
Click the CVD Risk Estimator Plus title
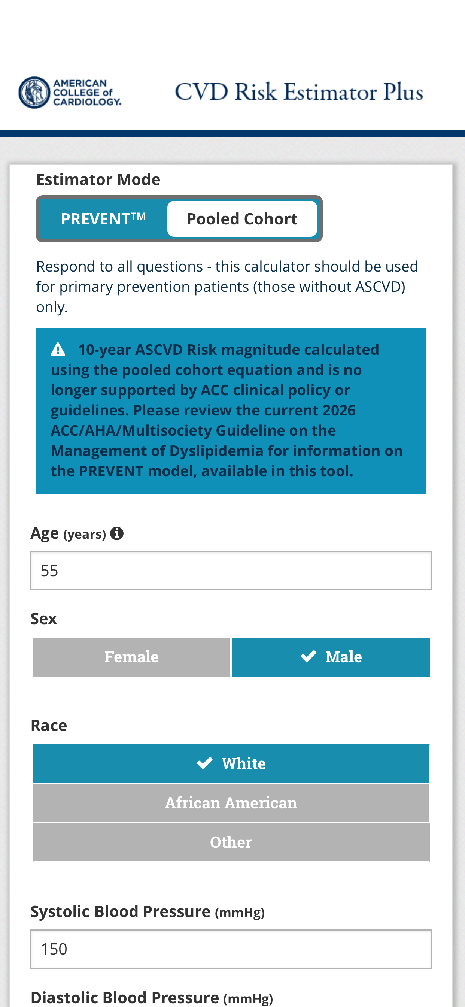click(x=299, y=92)
